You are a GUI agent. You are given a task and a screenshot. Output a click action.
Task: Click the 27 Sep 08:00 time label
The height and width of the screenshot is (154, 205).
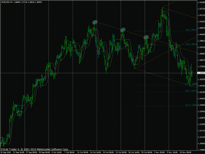31,152
